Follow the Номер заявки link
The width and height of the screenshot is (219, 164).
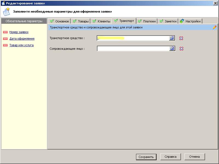click(x=19, y=32)
